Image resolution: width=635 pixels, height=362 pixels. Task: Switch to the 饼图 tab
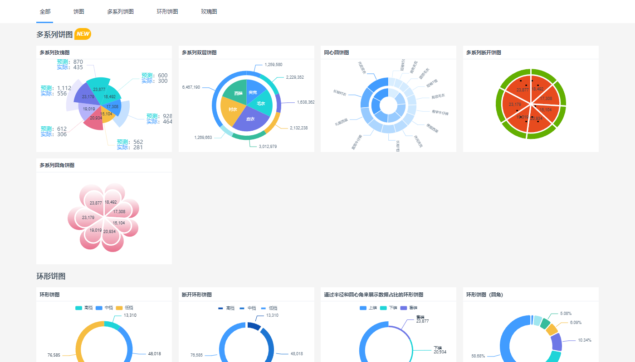[78, 12]
